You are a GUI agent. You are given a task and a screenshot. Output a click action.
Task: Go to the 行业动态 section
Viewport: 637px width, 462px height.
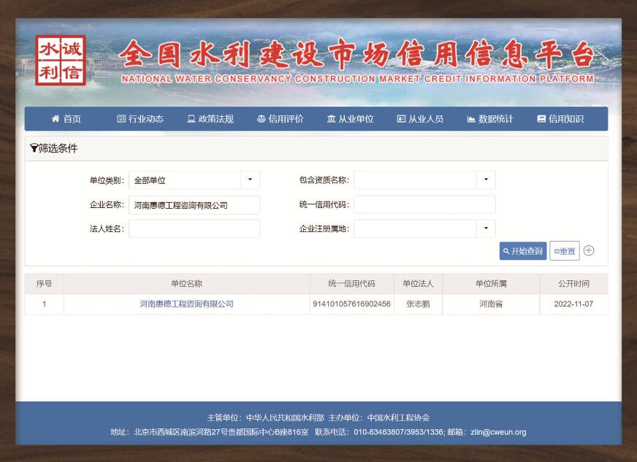[140, 118]
